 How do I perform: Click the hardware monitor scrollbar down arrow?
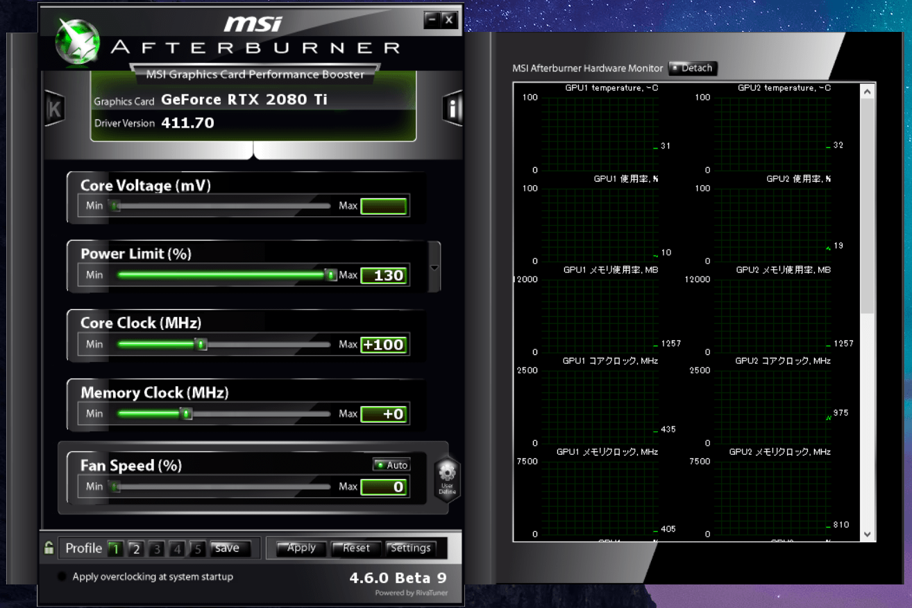868,534
